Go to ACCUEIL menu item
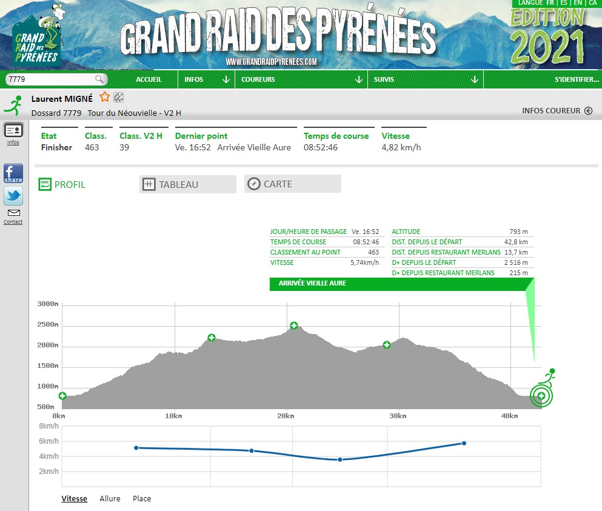The height and width of the screenshot is (511, 602). tap(149, 79)
